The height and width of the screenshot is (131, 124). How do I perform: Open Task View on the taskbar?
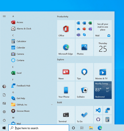pos(82,128)
